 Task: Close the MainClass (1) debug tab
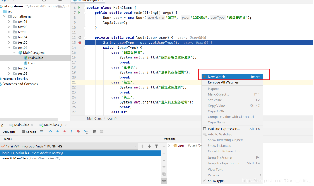point(67,125)
